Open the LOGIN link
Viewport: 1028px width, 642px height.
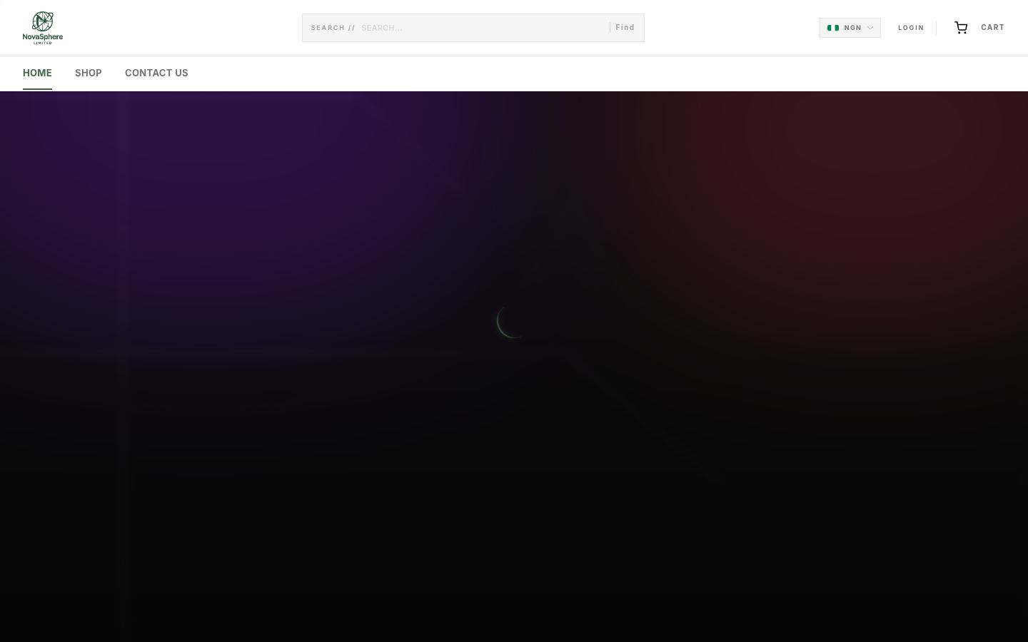911,28
